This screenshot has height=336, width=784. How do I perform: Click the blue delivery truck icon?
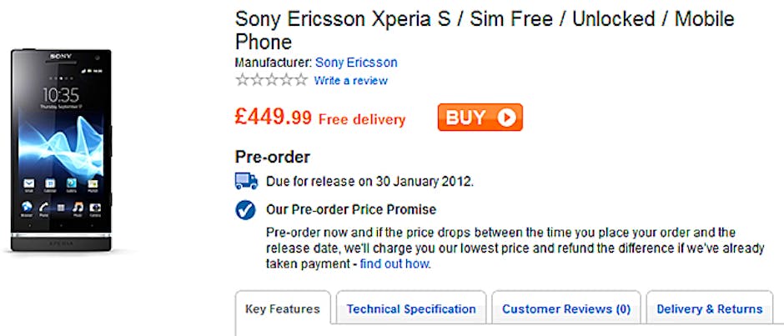(246, 180)
